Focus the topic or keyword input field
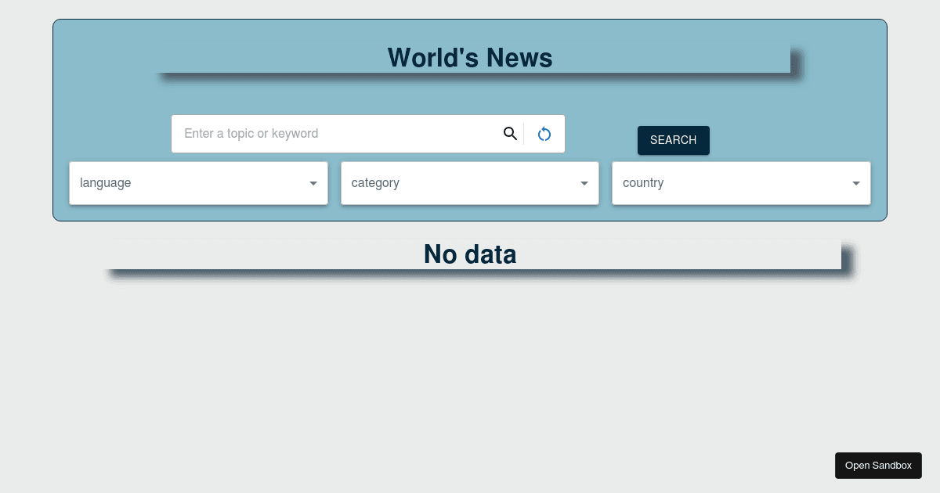This screenshot has height=493, width=940. tap(340, 134)
